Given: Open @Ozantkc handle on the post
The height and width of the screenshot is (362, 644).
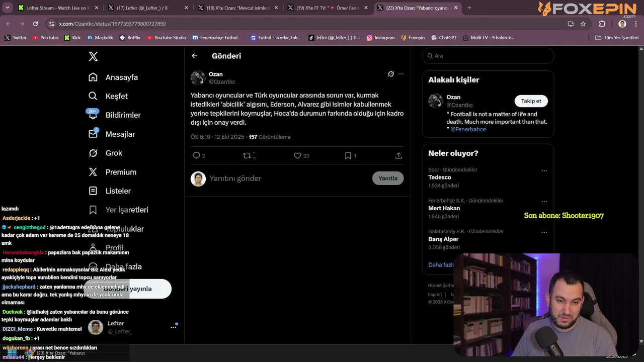Looking at the screenshot, I should tap(222, 81).
